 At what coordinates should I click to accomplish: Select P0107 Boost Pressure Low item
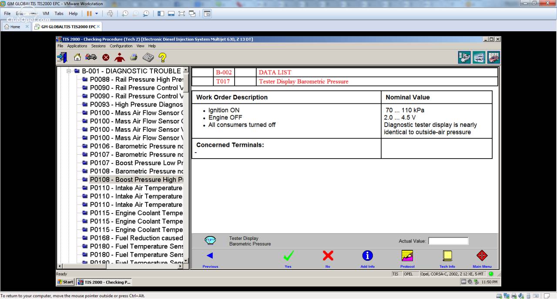click(x=136, y=163)
